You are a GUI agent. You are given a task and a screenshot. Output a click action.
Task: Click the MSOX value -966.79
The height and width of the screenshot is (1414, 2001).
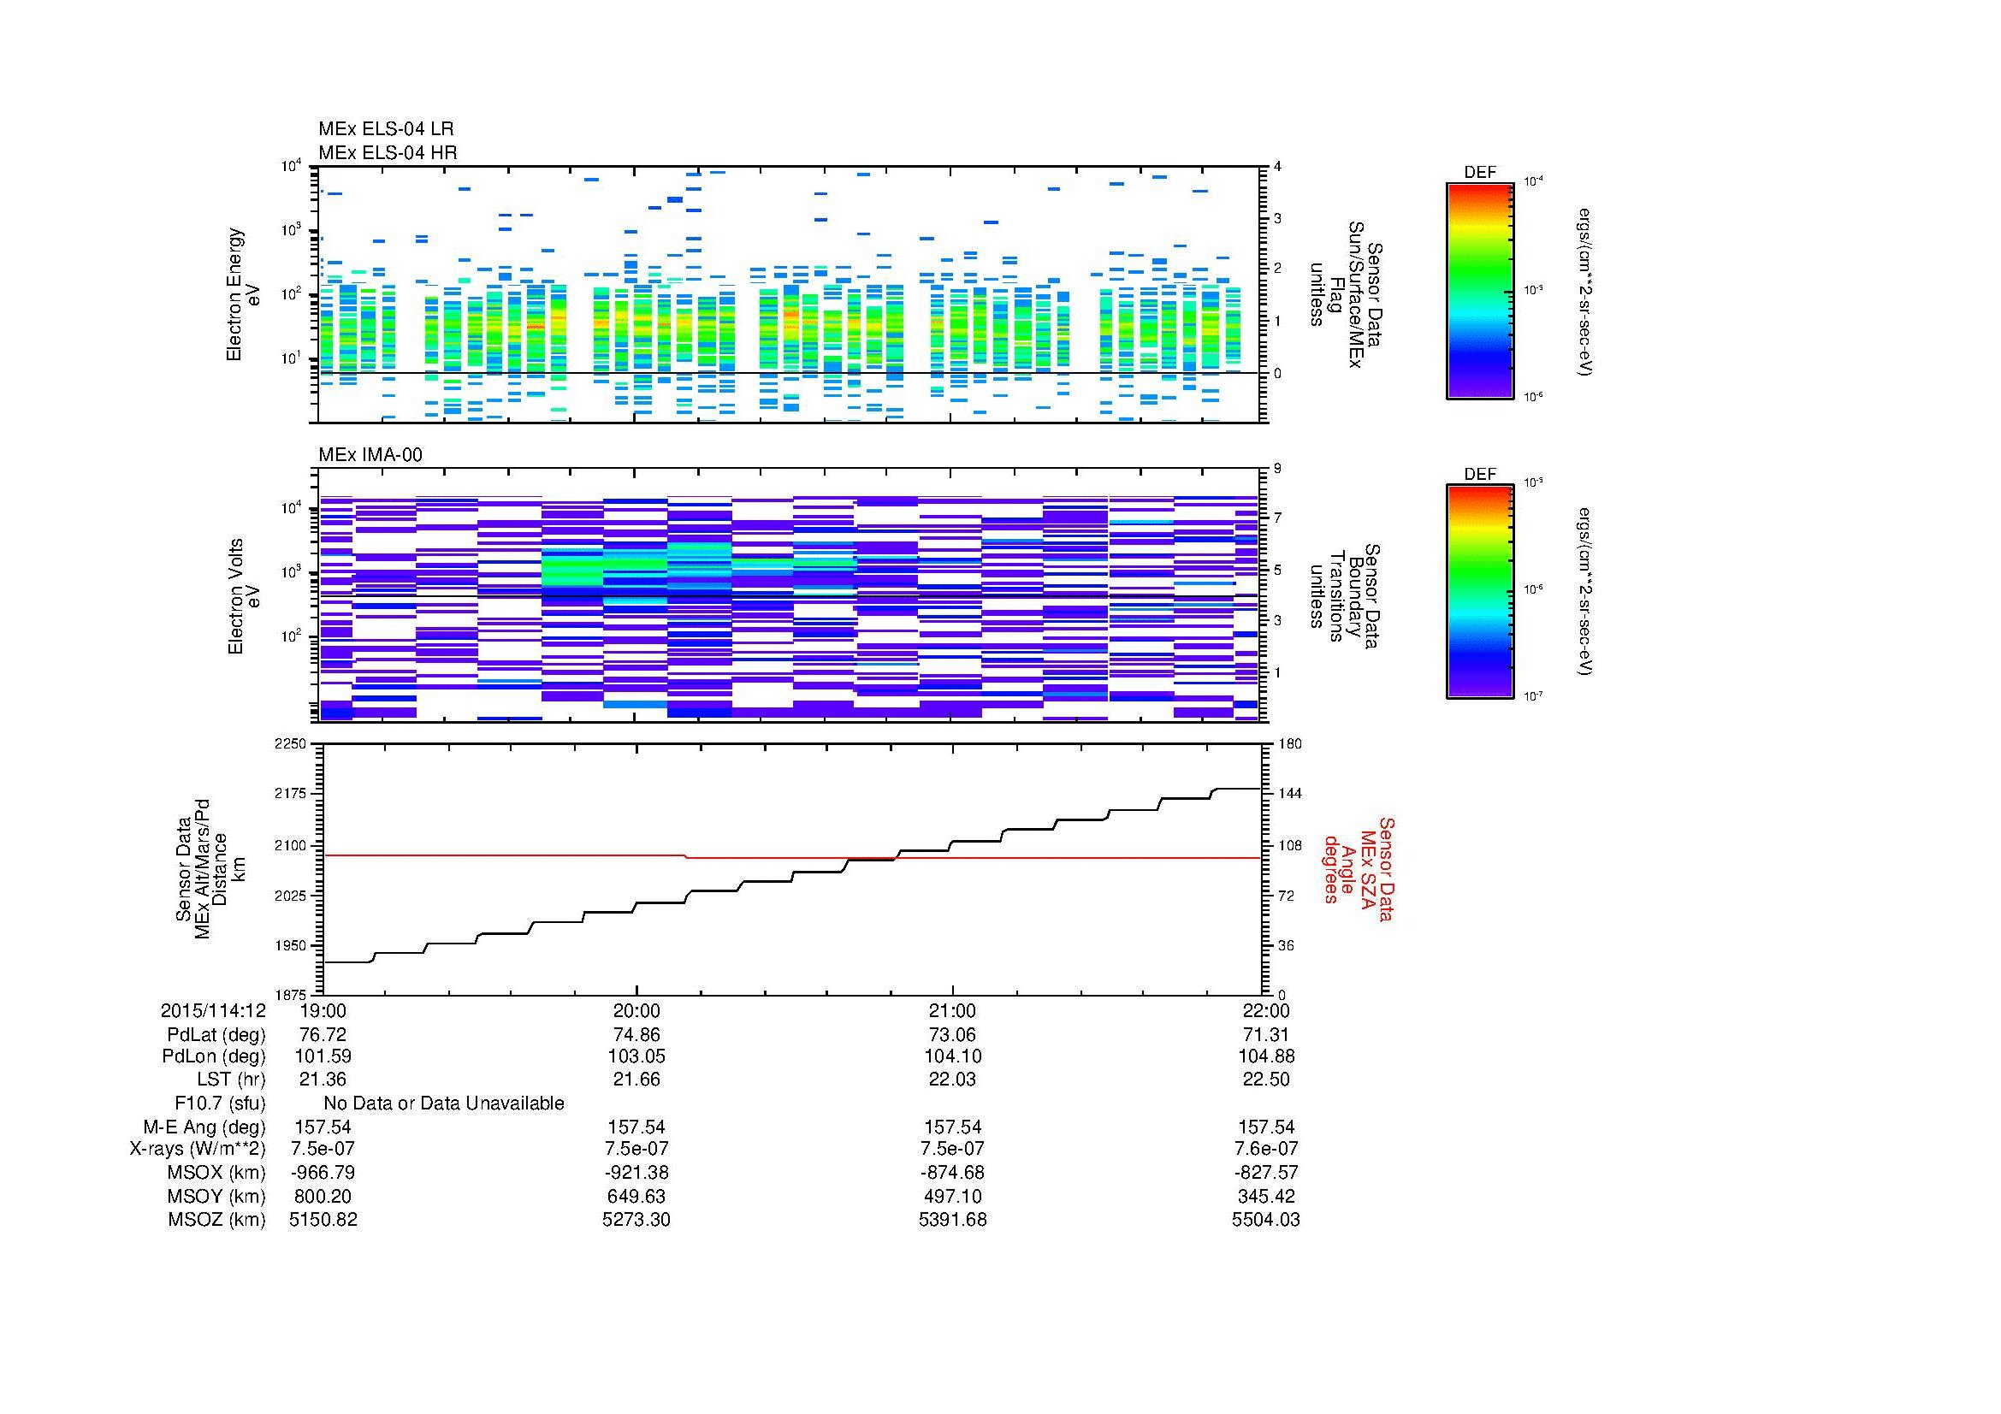point(323,1173)
